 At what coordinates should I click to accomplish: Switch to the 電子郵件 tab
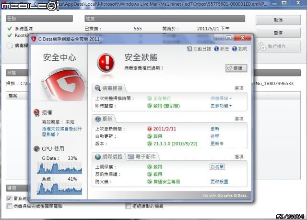(x=142, y=157)
